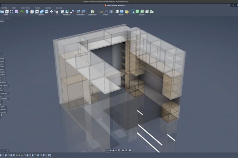Click the Zoom icon in navigation bar
Image resolution: width=238 pixels, height=158 pixels.
pos(116,150)
